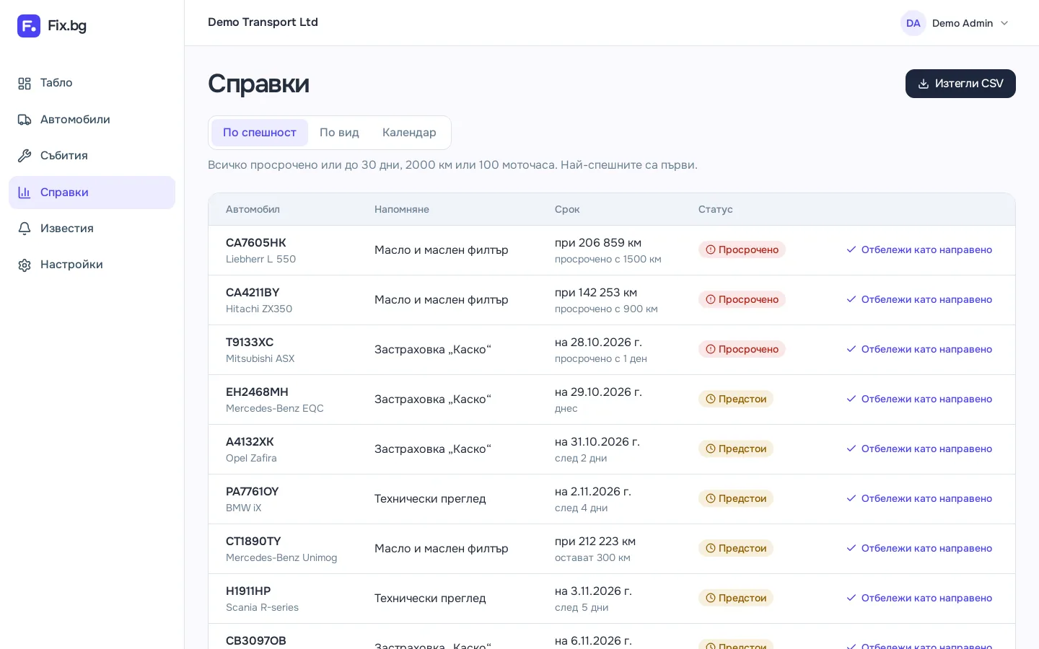Select the plate number CA7605HK
The height and width of the screenshot is (649, 1039).
click(256, 243)
